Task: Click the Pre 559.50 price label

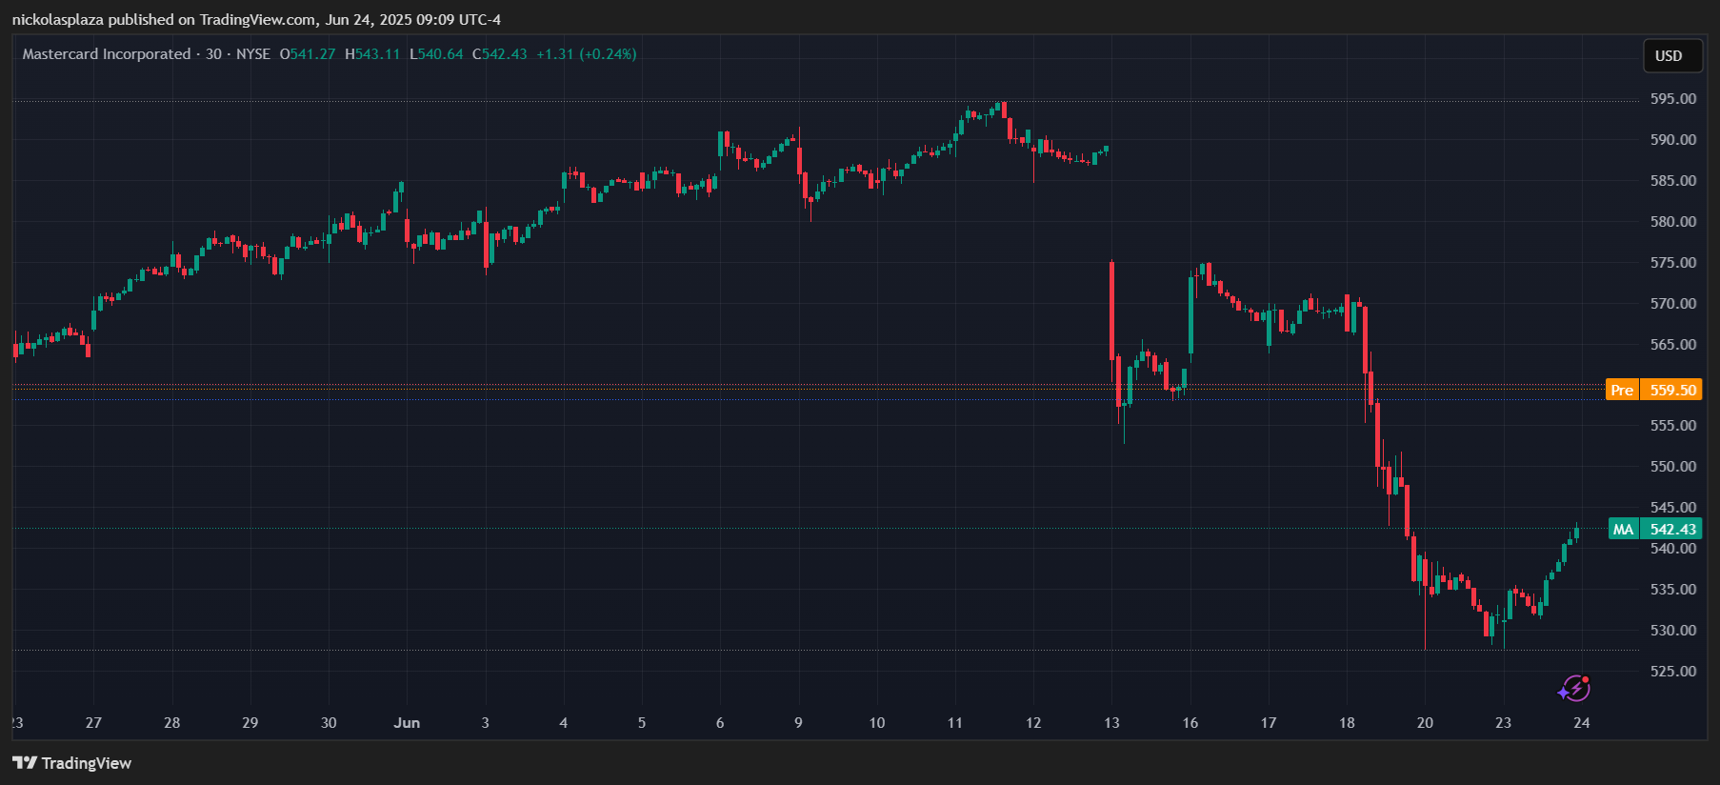Action: pos(1653,390)
